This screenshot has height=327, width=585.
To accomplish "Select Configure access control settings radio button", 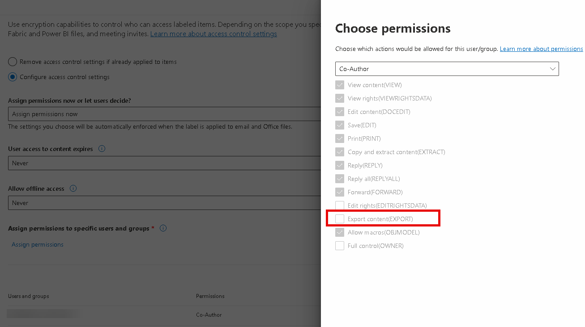I will pyautogui.click(x=13, y=77).
